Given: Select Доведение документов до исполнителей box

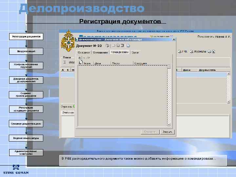Looking at the screenshot, I should 26,80.
